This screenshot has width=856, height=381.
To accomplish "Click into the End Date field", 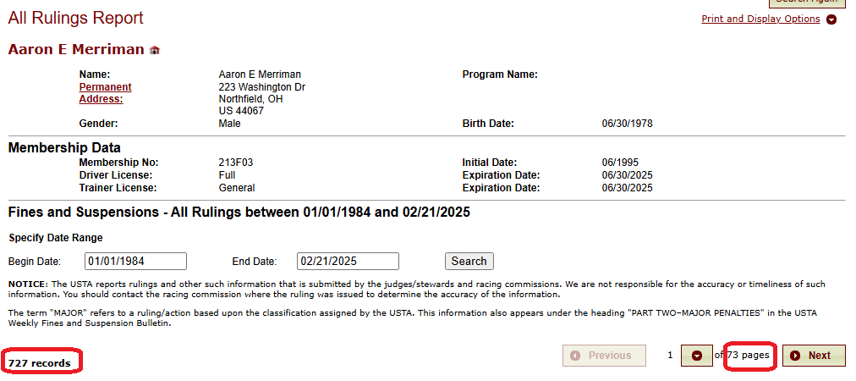I will (348, 262).
